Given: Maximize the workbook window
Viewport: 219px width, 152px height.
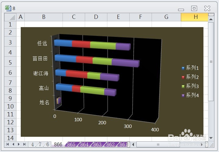Looking at the screenshot, I should 194,8.
